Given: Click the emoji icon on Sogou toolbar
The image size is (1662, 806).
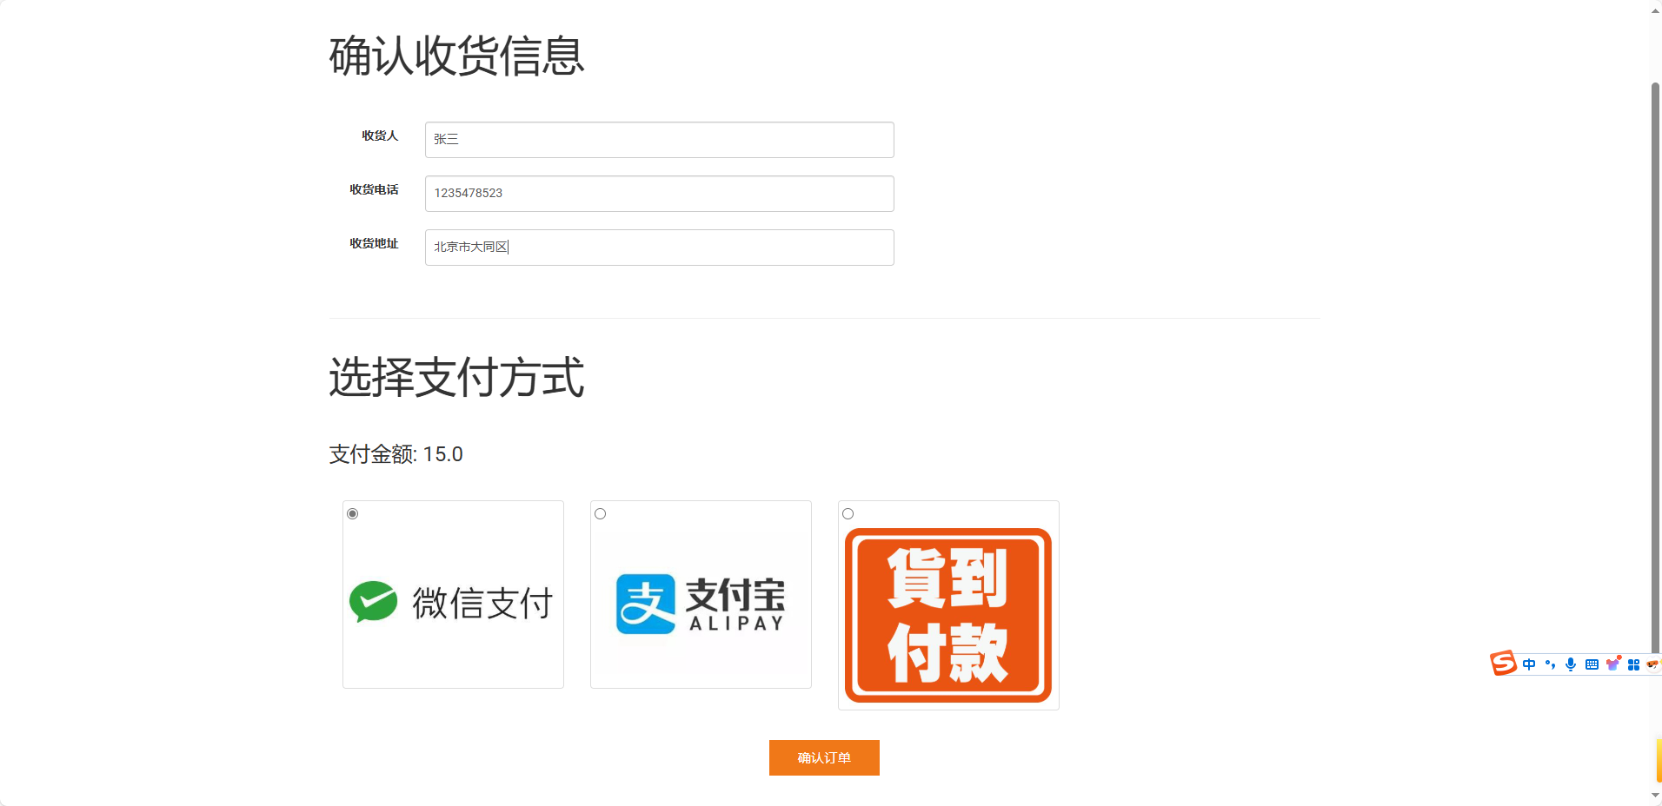Looking at the screenshot, I should click(1656, 664).
